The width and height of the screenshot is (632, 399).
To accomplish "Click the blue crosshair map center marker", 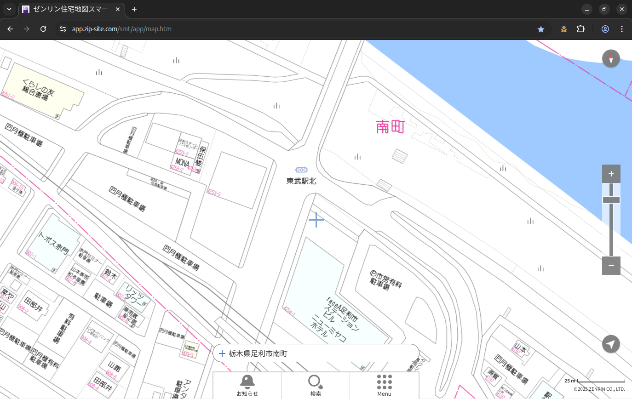I will pyautogui.click(x=316, y=220).
